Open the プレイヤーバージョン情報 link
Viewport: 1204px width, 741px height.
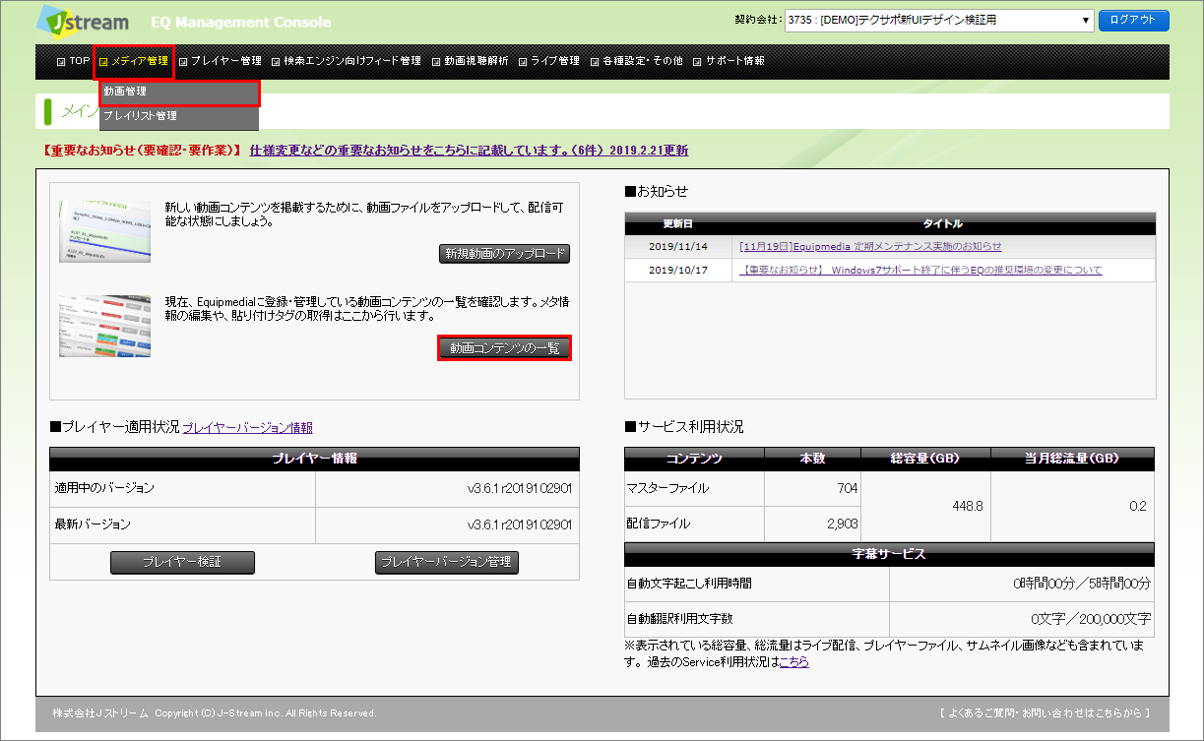247,428
